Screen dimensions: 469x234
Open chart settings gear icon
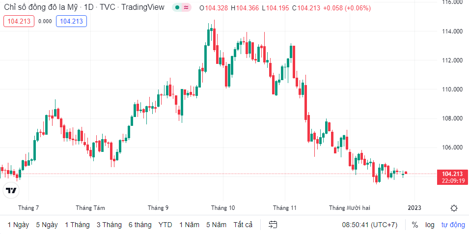(454, 208)
